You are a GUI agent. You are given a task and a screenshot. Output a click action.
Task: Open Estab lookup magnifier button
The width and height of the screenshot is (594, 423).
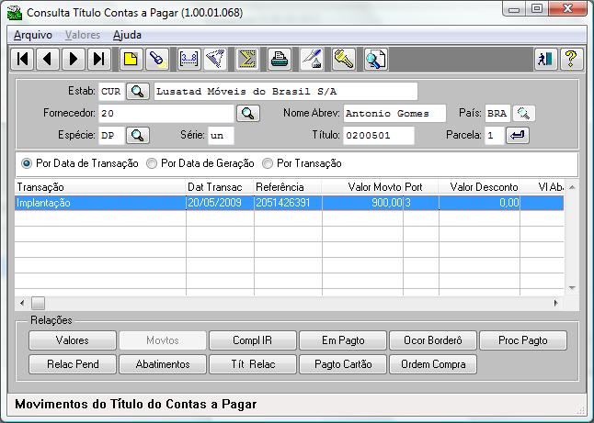tap(138, 92)
